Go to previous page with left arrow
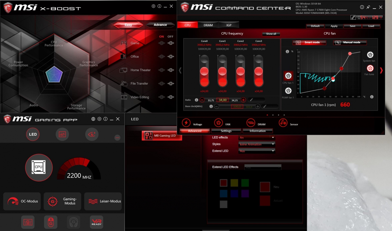Screen dimensions: 392x231 click(x=180, y=70)
